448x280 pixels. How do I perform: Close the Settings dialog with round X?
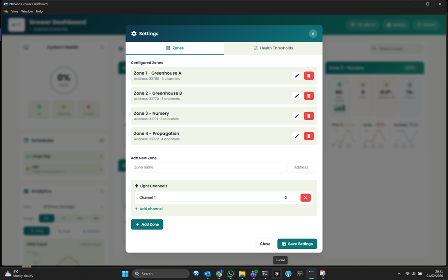313,34
